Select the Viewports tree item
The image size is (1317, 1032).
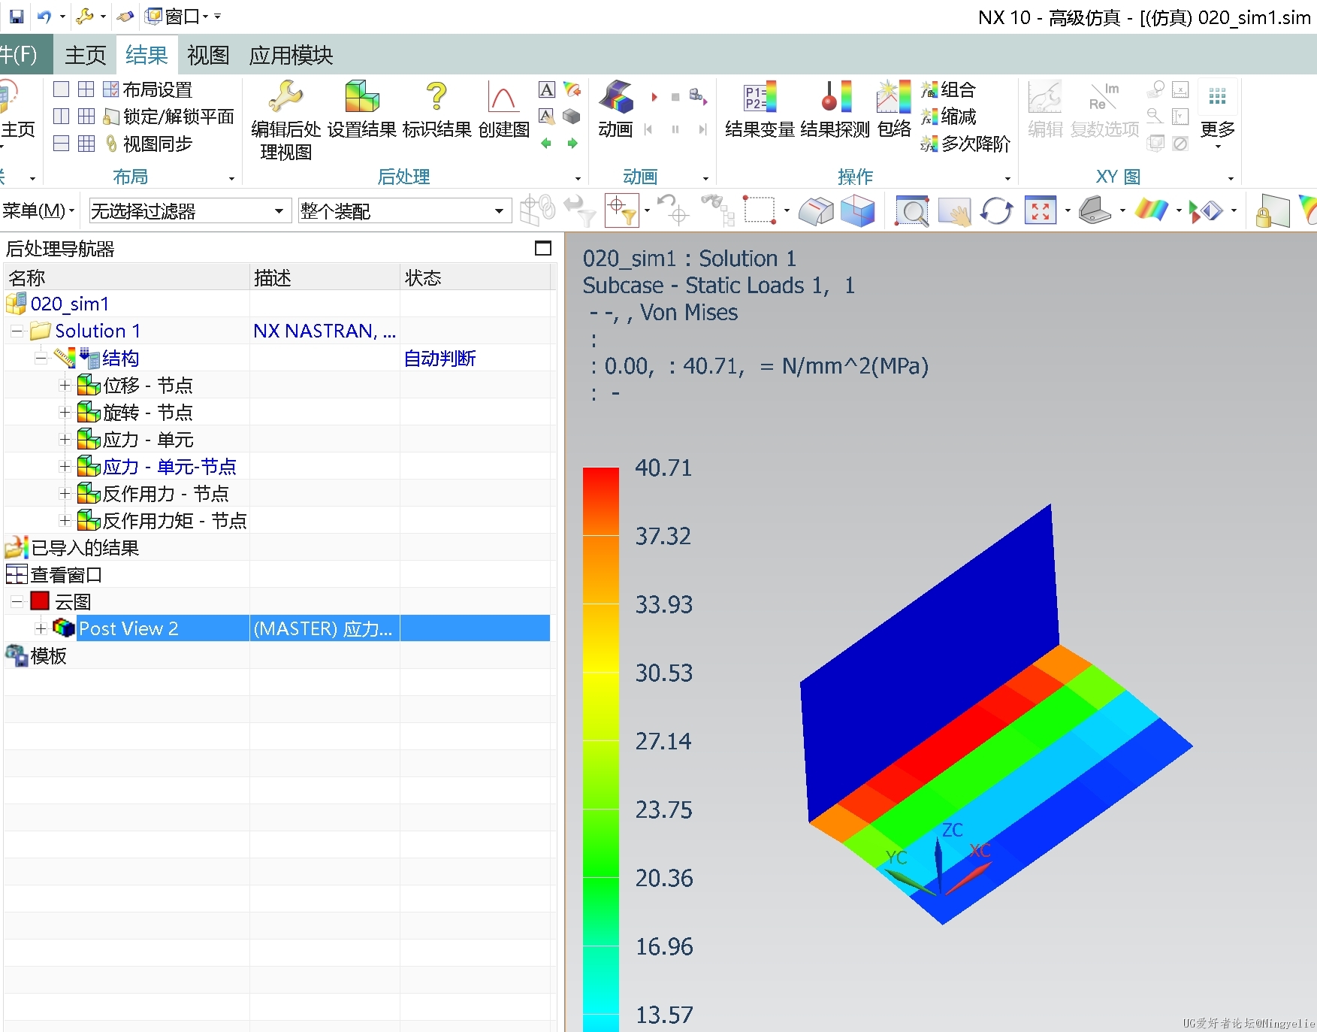[66, 575]
